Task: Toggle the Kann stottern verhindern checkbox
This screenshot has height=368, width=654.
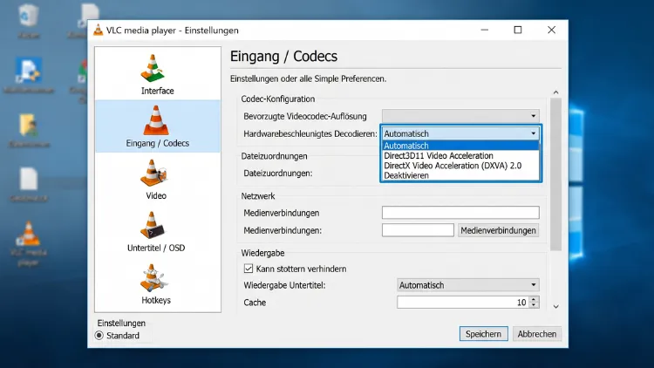Action: click(249, 269)
